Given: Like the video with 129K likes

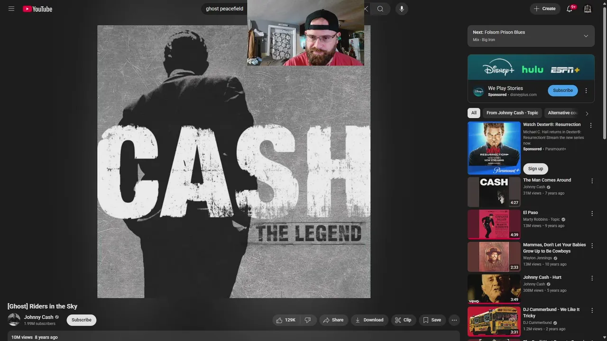Looking at the screenshot, I should pos(286,320).
